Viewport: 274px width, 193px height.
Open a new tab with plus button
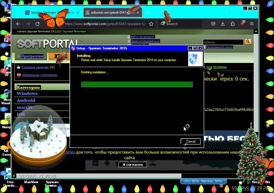click(x=148, y=13)
